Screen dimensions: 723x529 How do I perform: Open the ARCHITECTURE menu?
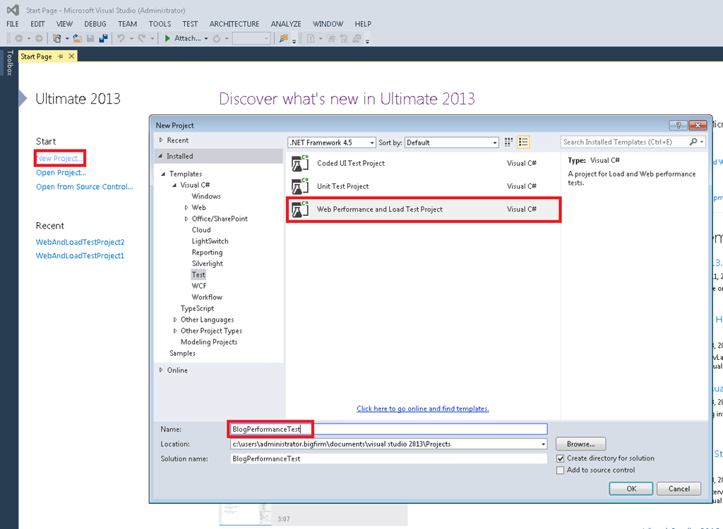coord(234,24)
